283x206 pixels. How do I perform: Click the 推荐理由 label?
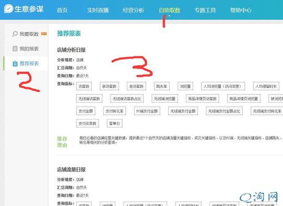[x=62, y=142]
